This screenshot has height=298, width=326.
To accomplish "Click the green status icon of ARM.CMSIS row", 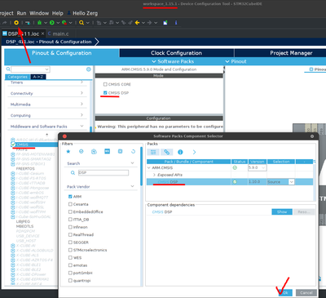I will (x=235, y=167).
